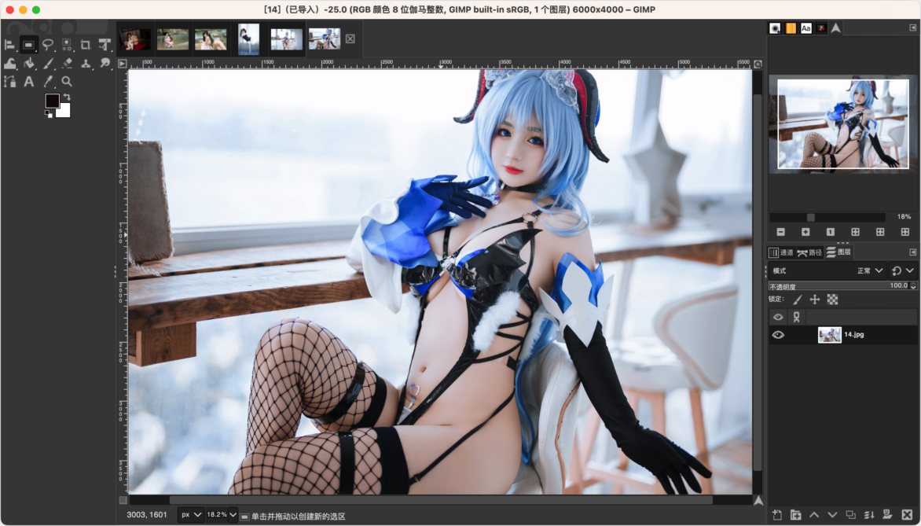This screenshot has width=921, height=526.
Task: Switch to the 路径 paths tab
Action: tap(809, 252)
